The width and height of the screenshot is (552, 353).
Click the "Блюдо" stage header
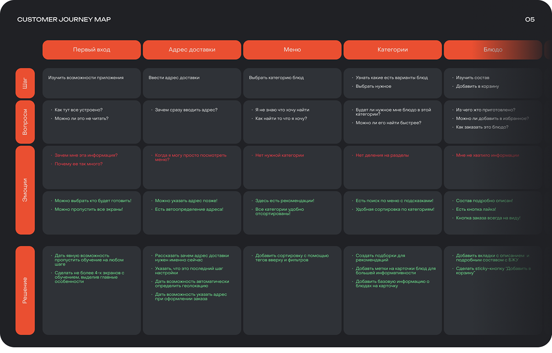493,50
